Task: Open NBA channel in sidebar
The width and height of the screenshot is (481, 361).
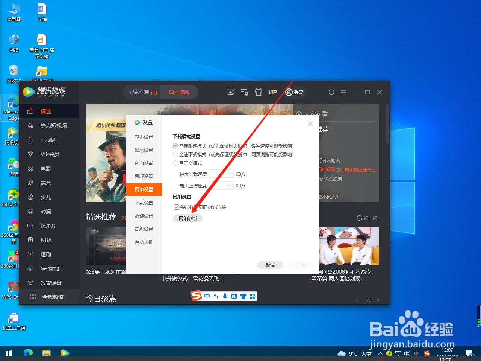Action: (x=49, y=240)
